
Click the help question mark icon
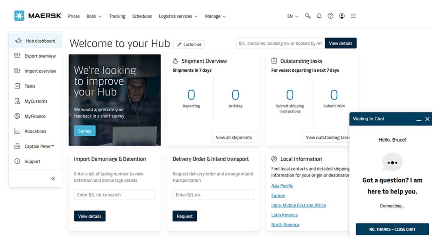click(x=330, y=16)
